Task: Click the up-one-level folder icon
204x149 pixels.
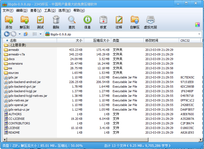Action: (x=26, y=34)
